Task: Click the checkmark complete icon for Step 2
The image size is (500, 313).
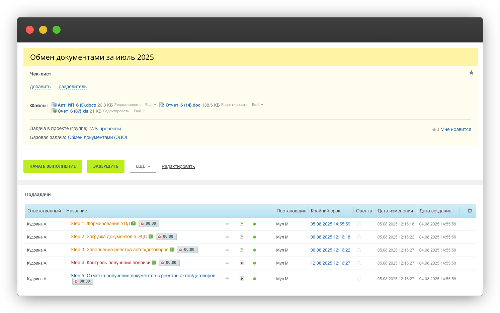Action: tap(242, 237)
